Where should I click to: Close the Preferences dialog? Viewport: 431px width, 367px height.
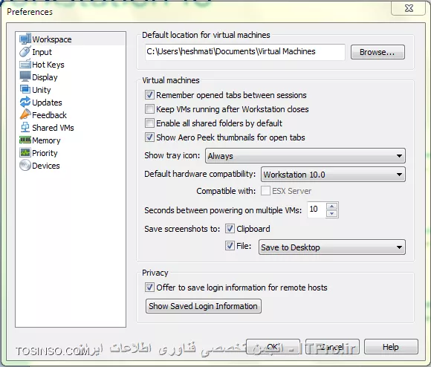(x=409, y=8)
